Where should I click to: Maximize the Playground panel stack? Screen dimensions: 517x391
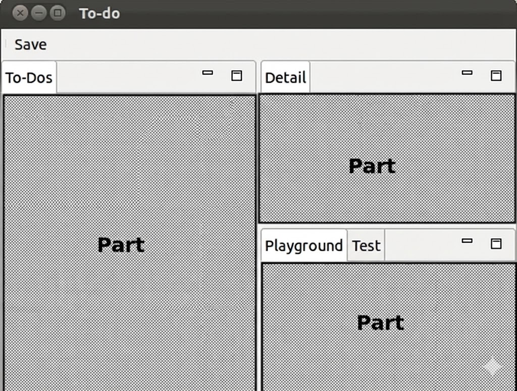pos(496,244)
